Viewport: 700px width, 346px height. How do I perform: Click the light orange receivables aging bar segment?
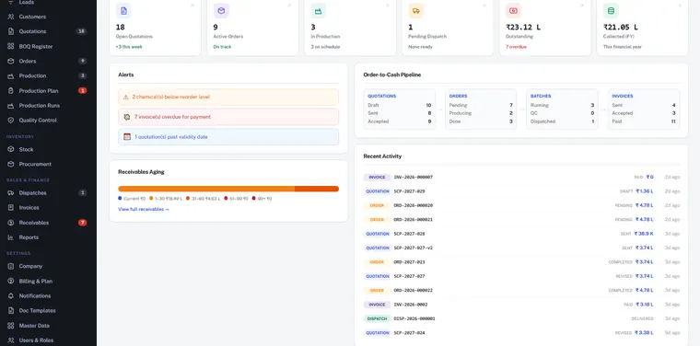[x=206, y=189]
